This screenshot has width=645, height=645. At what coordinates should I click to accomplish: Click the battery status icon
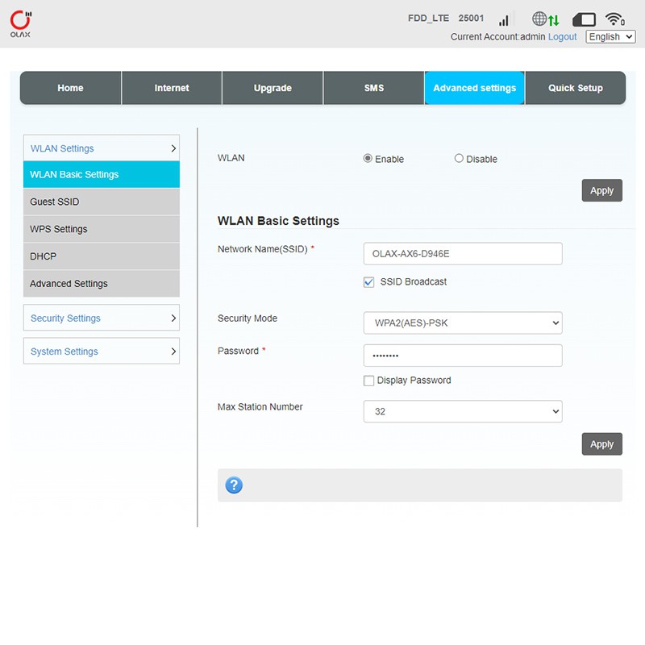tap(584, 19)
